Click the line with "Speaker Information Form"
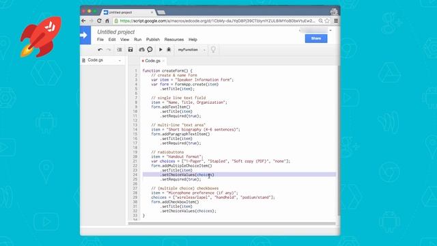437x246 pixels. pos(193,80)
